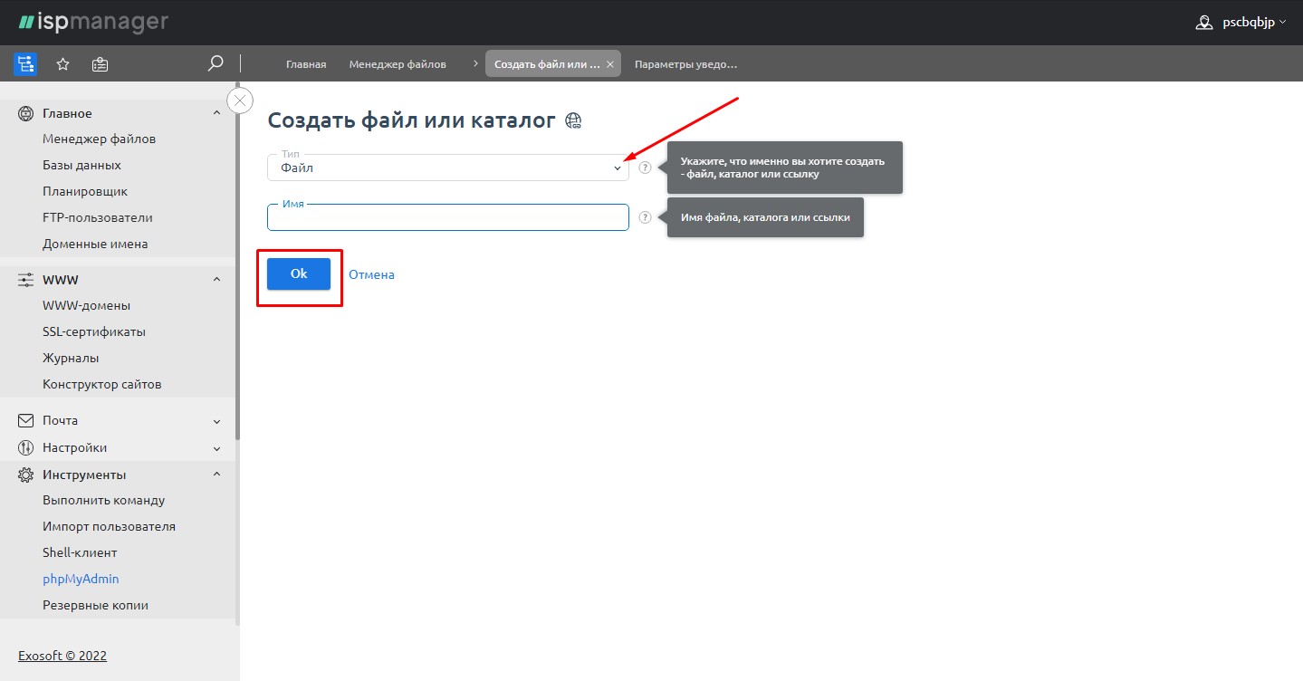Expand the Почта section
This screenshot has height=681, width=1303.
click(x=216, y=421)
